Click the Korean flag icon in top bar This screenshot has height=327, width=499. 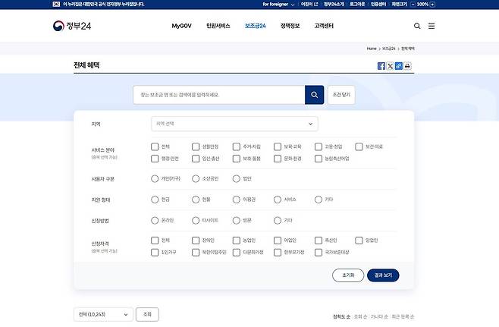(56, 4)
